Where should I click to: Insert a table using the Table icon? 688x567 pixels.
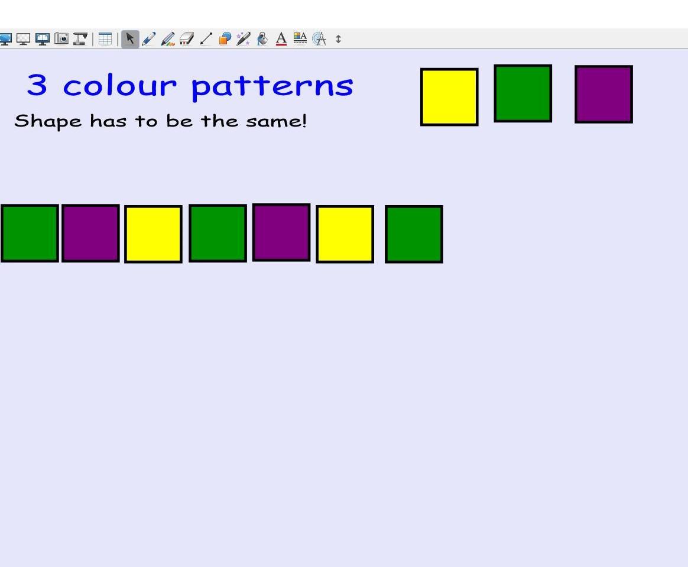pos(105,39)
